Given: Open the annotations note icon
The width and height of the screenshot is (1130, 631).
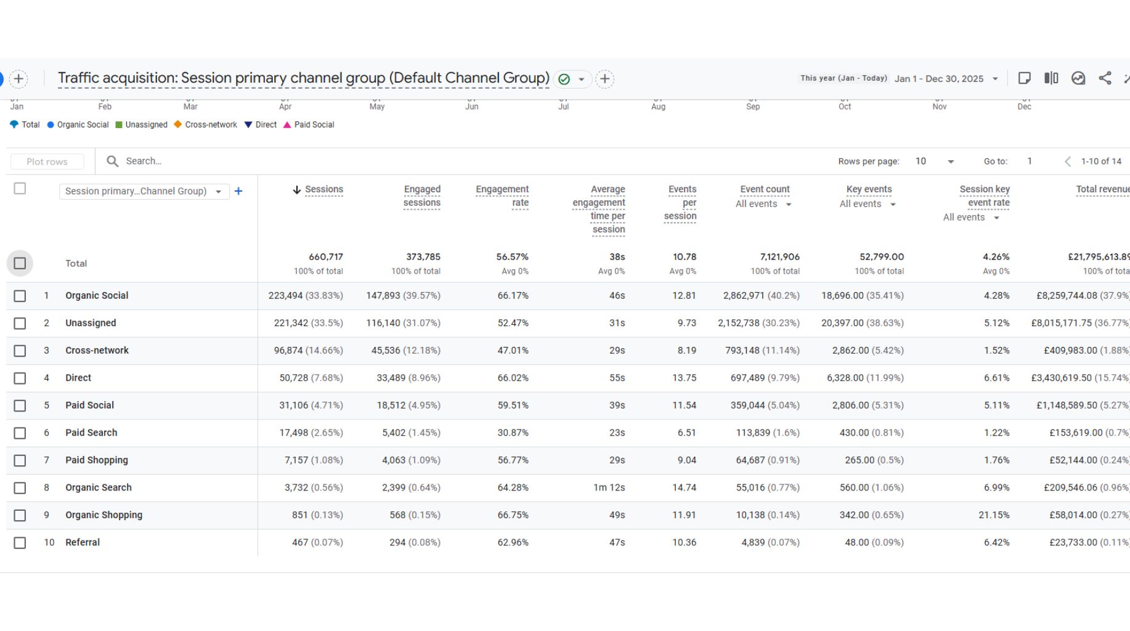Looking at the screenshot, I should click(1024, 78).
